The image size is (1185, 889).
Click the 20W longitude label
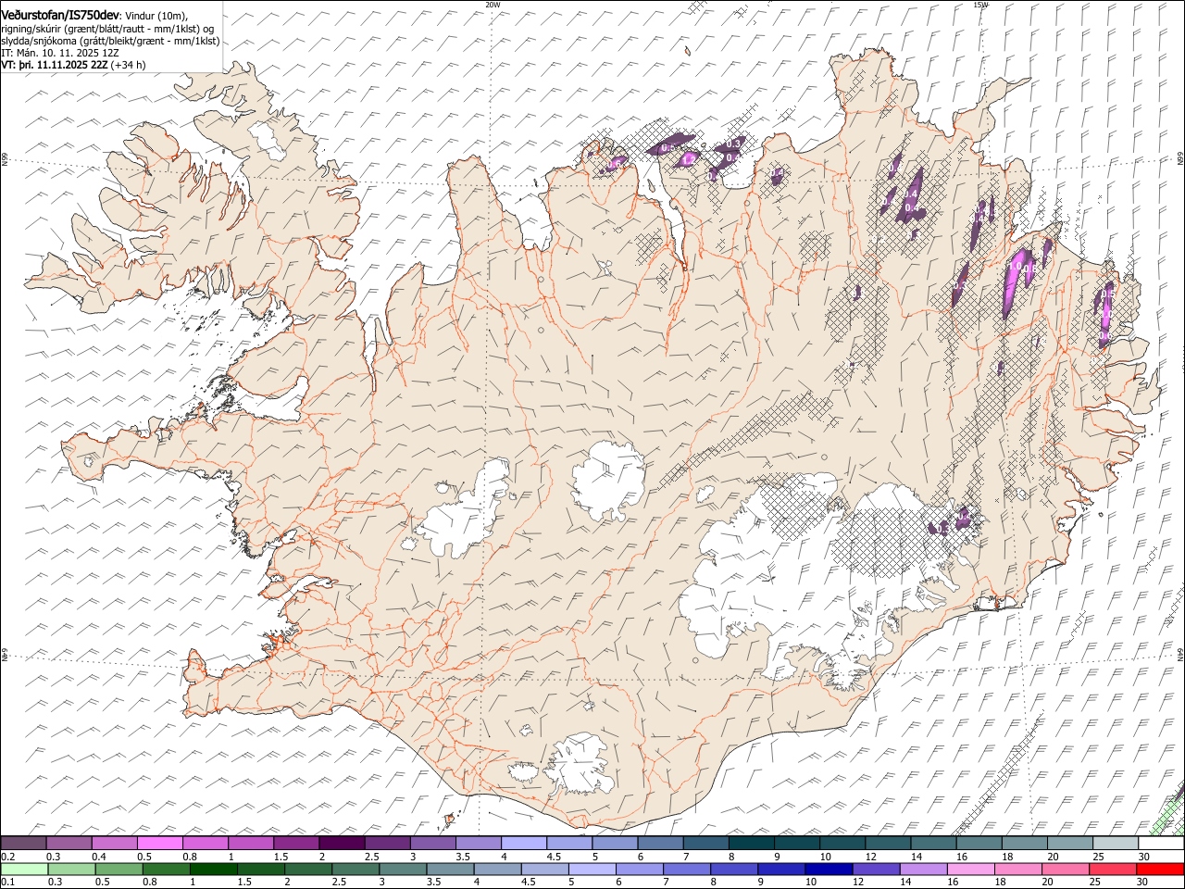tap(493, 5)
